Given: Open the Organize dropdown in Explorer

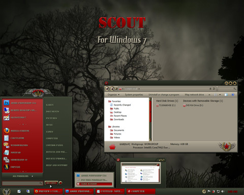Looking at the screenshot, I should [x=113, y=94].
